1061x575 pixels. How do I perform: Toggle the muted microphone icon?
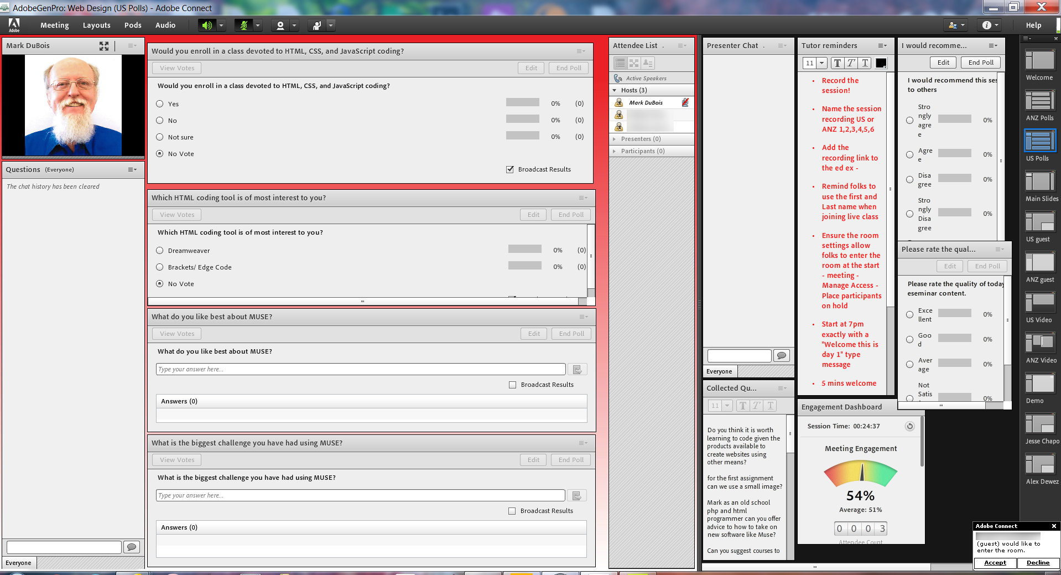pyautogui.click(x=244, y=25)
